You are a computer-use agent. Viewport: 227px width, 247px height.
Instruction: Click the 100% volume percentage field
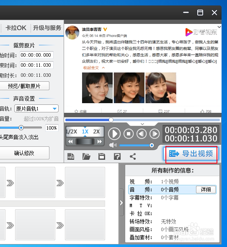(52, 128)
